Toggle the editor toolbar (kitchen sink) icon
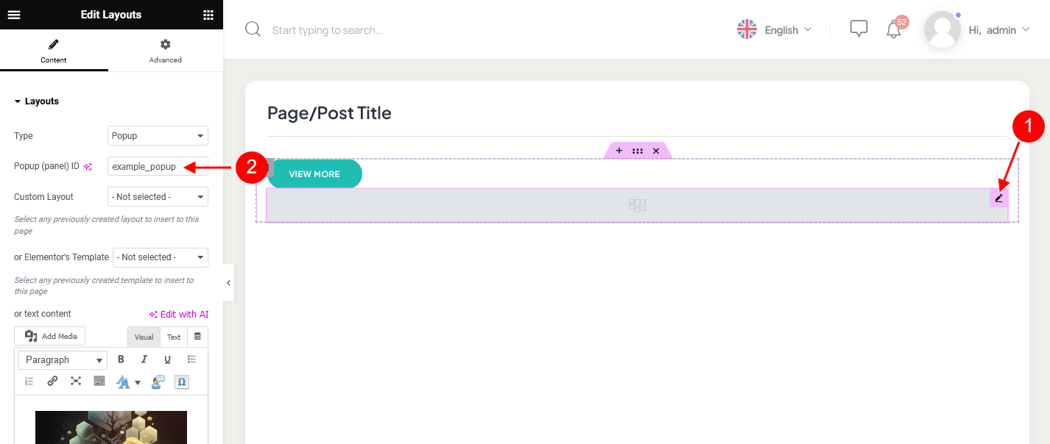This screenshot has height=444, width=1050. 99,381
